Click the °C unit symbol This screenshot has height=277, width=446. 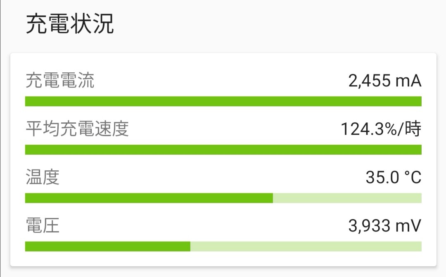click(412, 178)
